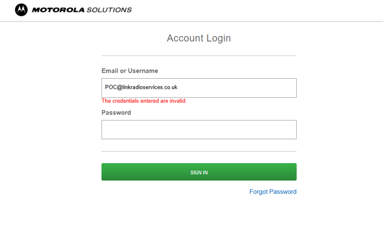Image resolution: width=383 pixels, height=239 pixels.
Task: Click the word Username in the field label
Action: (143, 71)
